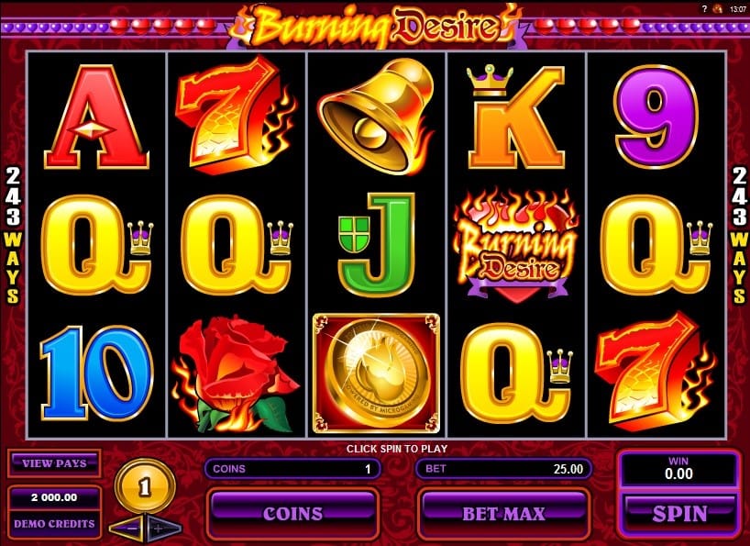Click the green J symbol
750x546 pixels.
[376, 245]
